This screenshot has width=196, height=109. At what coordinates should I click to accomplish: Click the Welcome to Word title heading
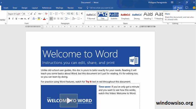[80, 54]
